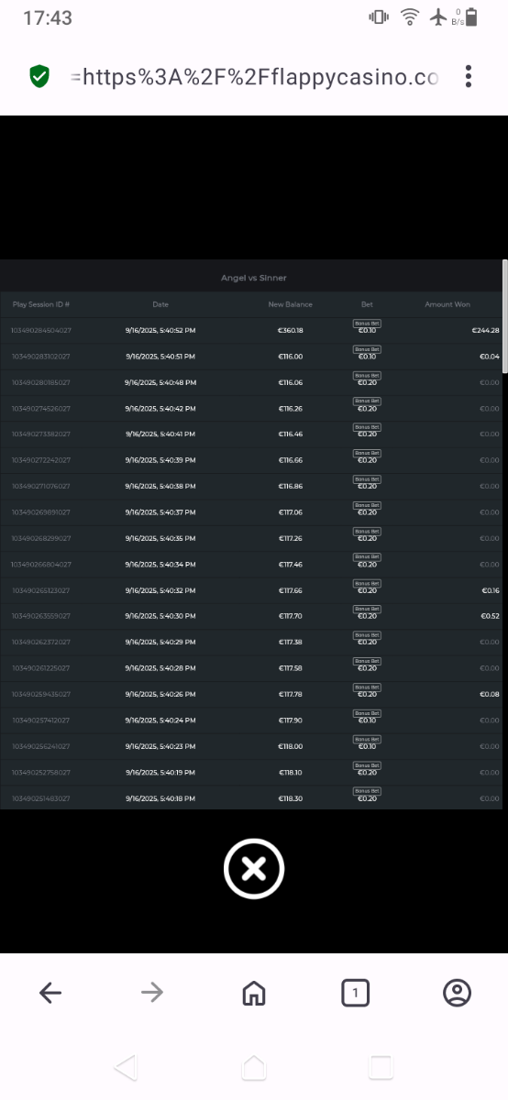Tap the Android home navigation button

point(253,1067)
